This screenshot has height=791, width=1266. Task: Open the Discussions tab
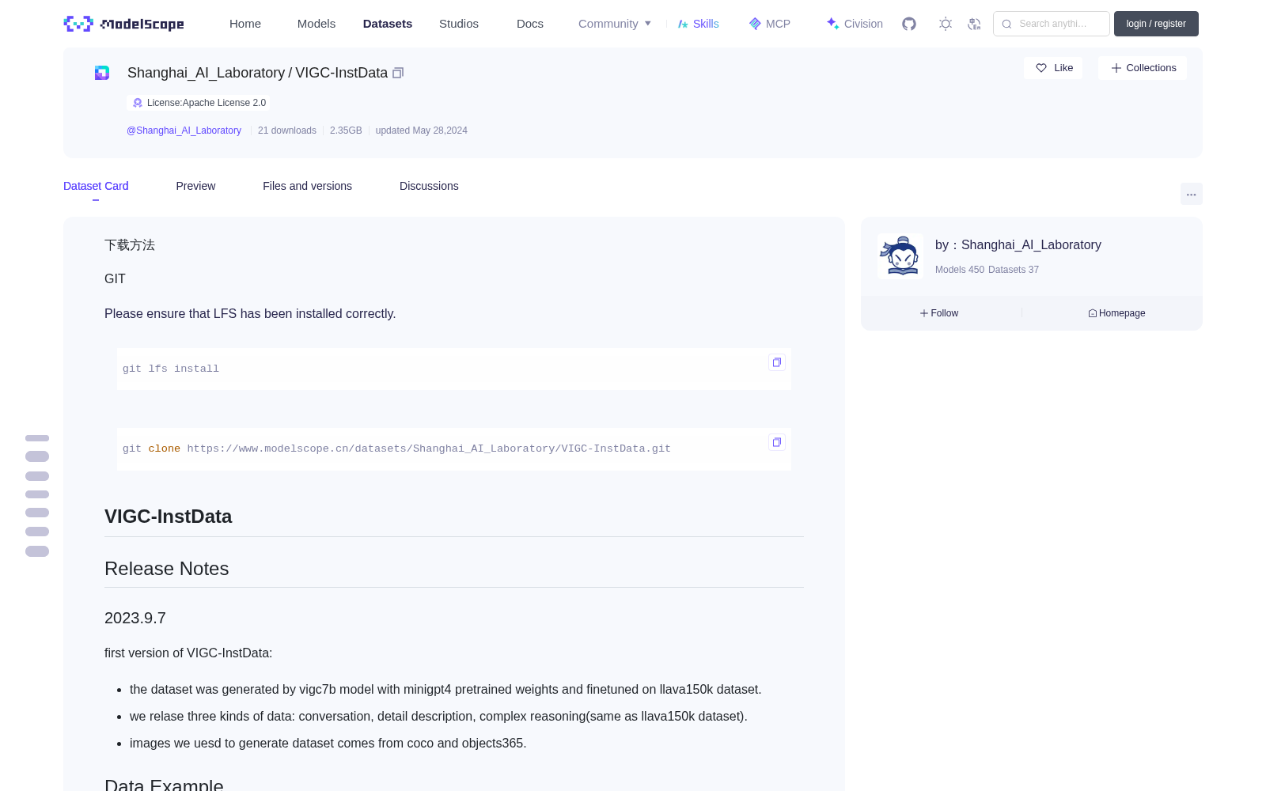429,186
